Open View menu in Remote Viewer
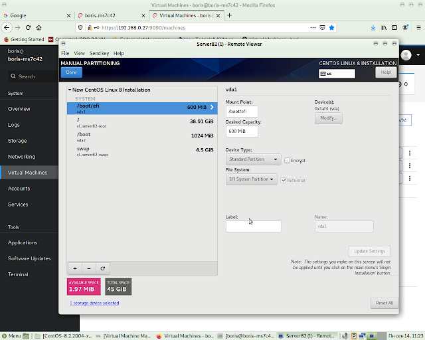The image size is (425, 340). (80, 53)
